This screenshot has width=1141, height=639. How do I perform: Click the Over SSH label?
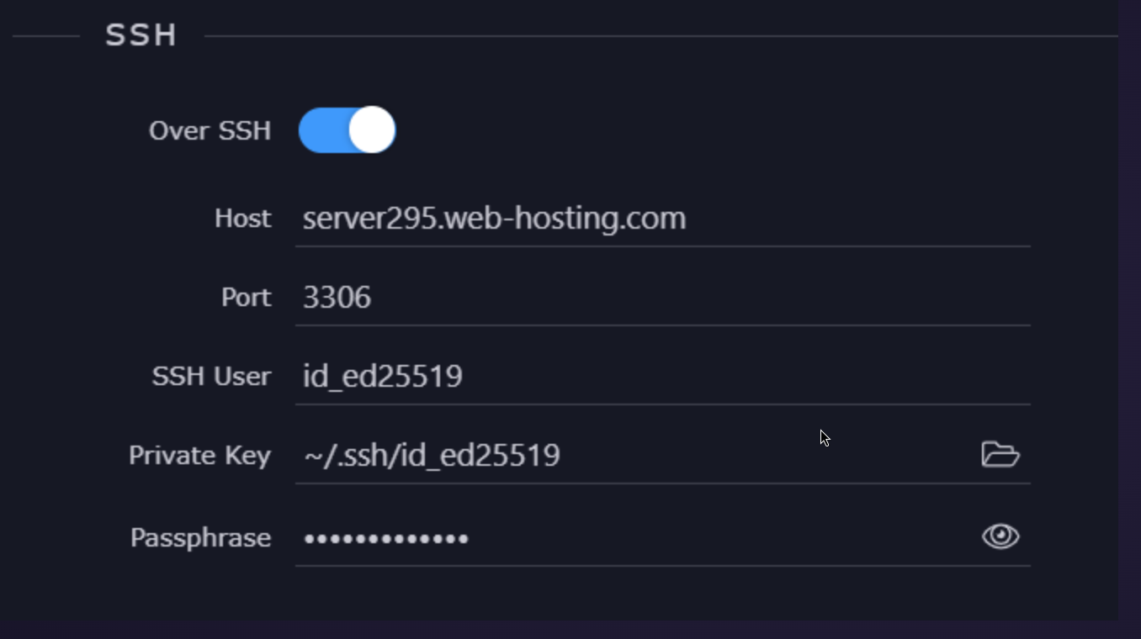(x=210, y=131)
